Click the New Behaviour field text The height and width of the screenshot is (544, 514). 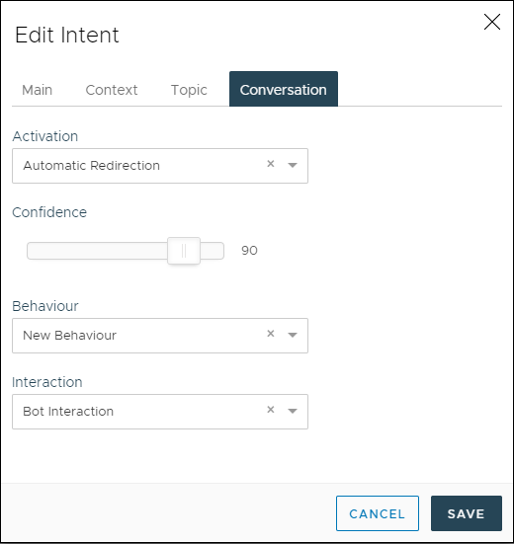tap(69, 335)
